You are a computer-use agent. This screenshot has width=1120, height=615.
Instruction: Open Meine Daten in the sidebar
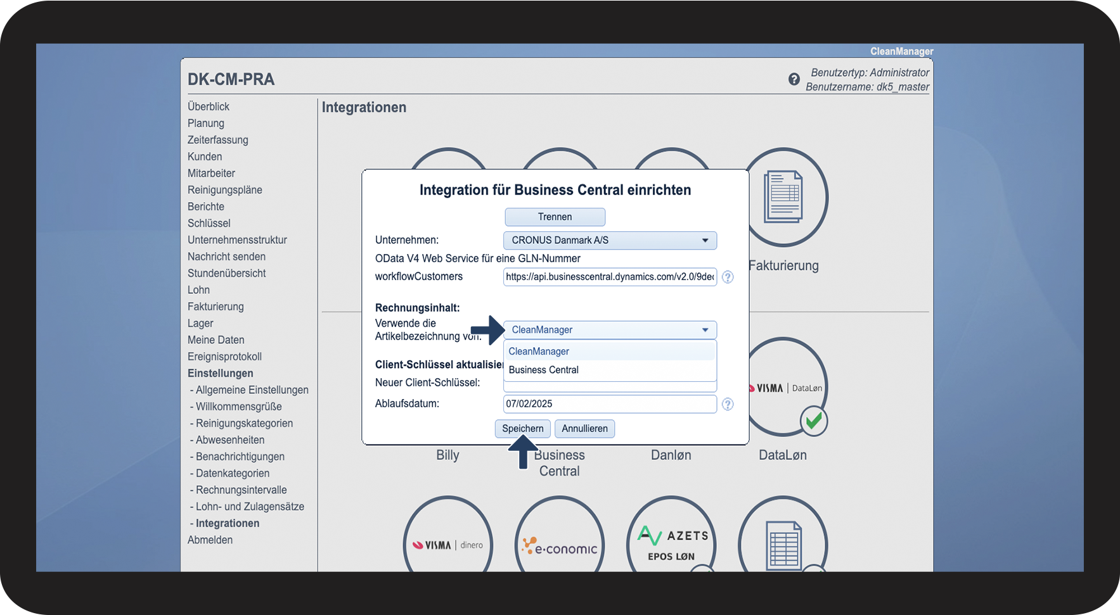[216, 340]
